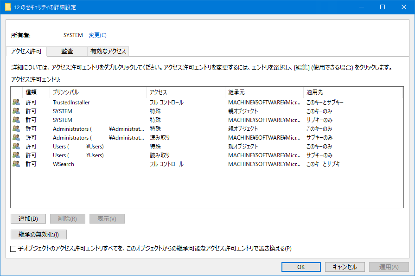
Task: Sort entries by 継承元 column header
Action: click(x=263, y=92)
